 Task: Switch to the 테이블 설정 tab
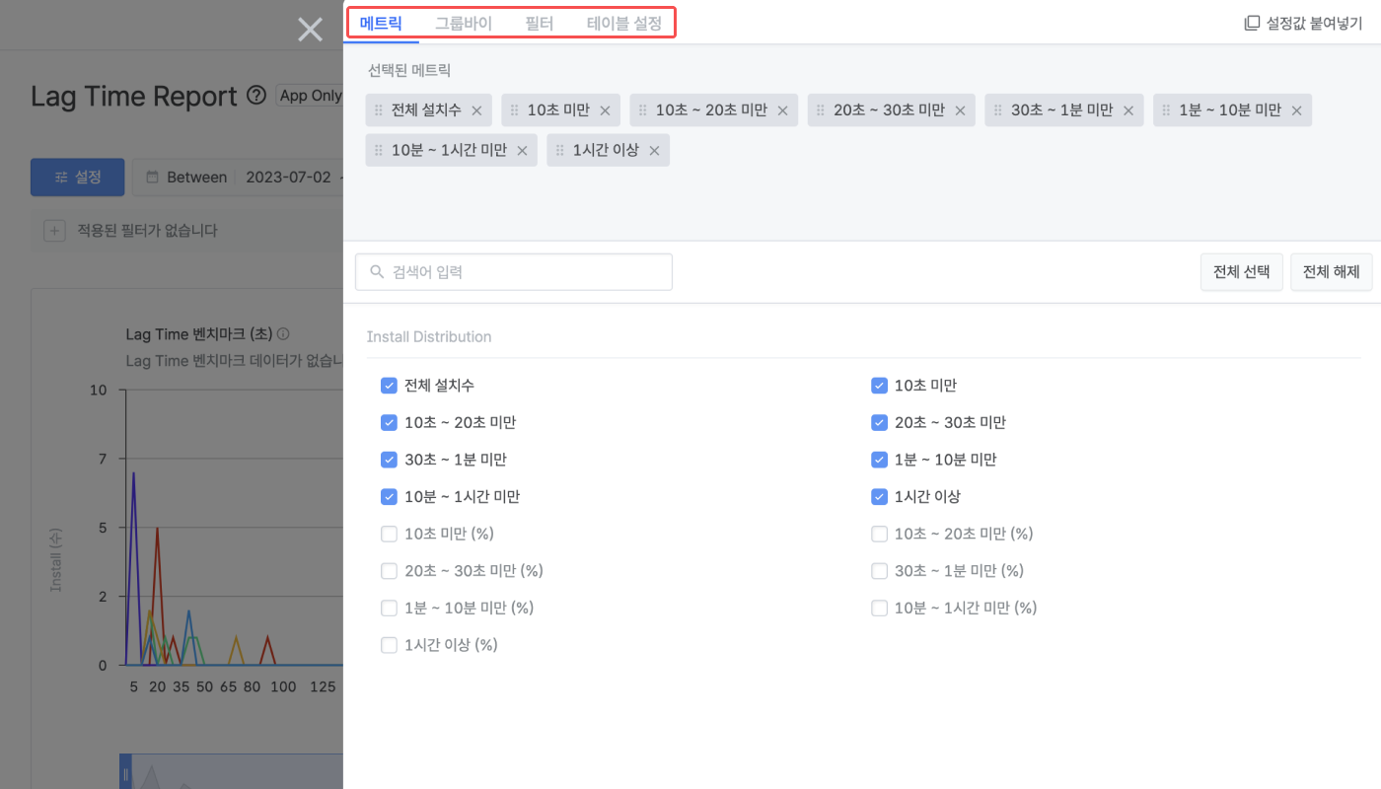[x=624, y=23]
